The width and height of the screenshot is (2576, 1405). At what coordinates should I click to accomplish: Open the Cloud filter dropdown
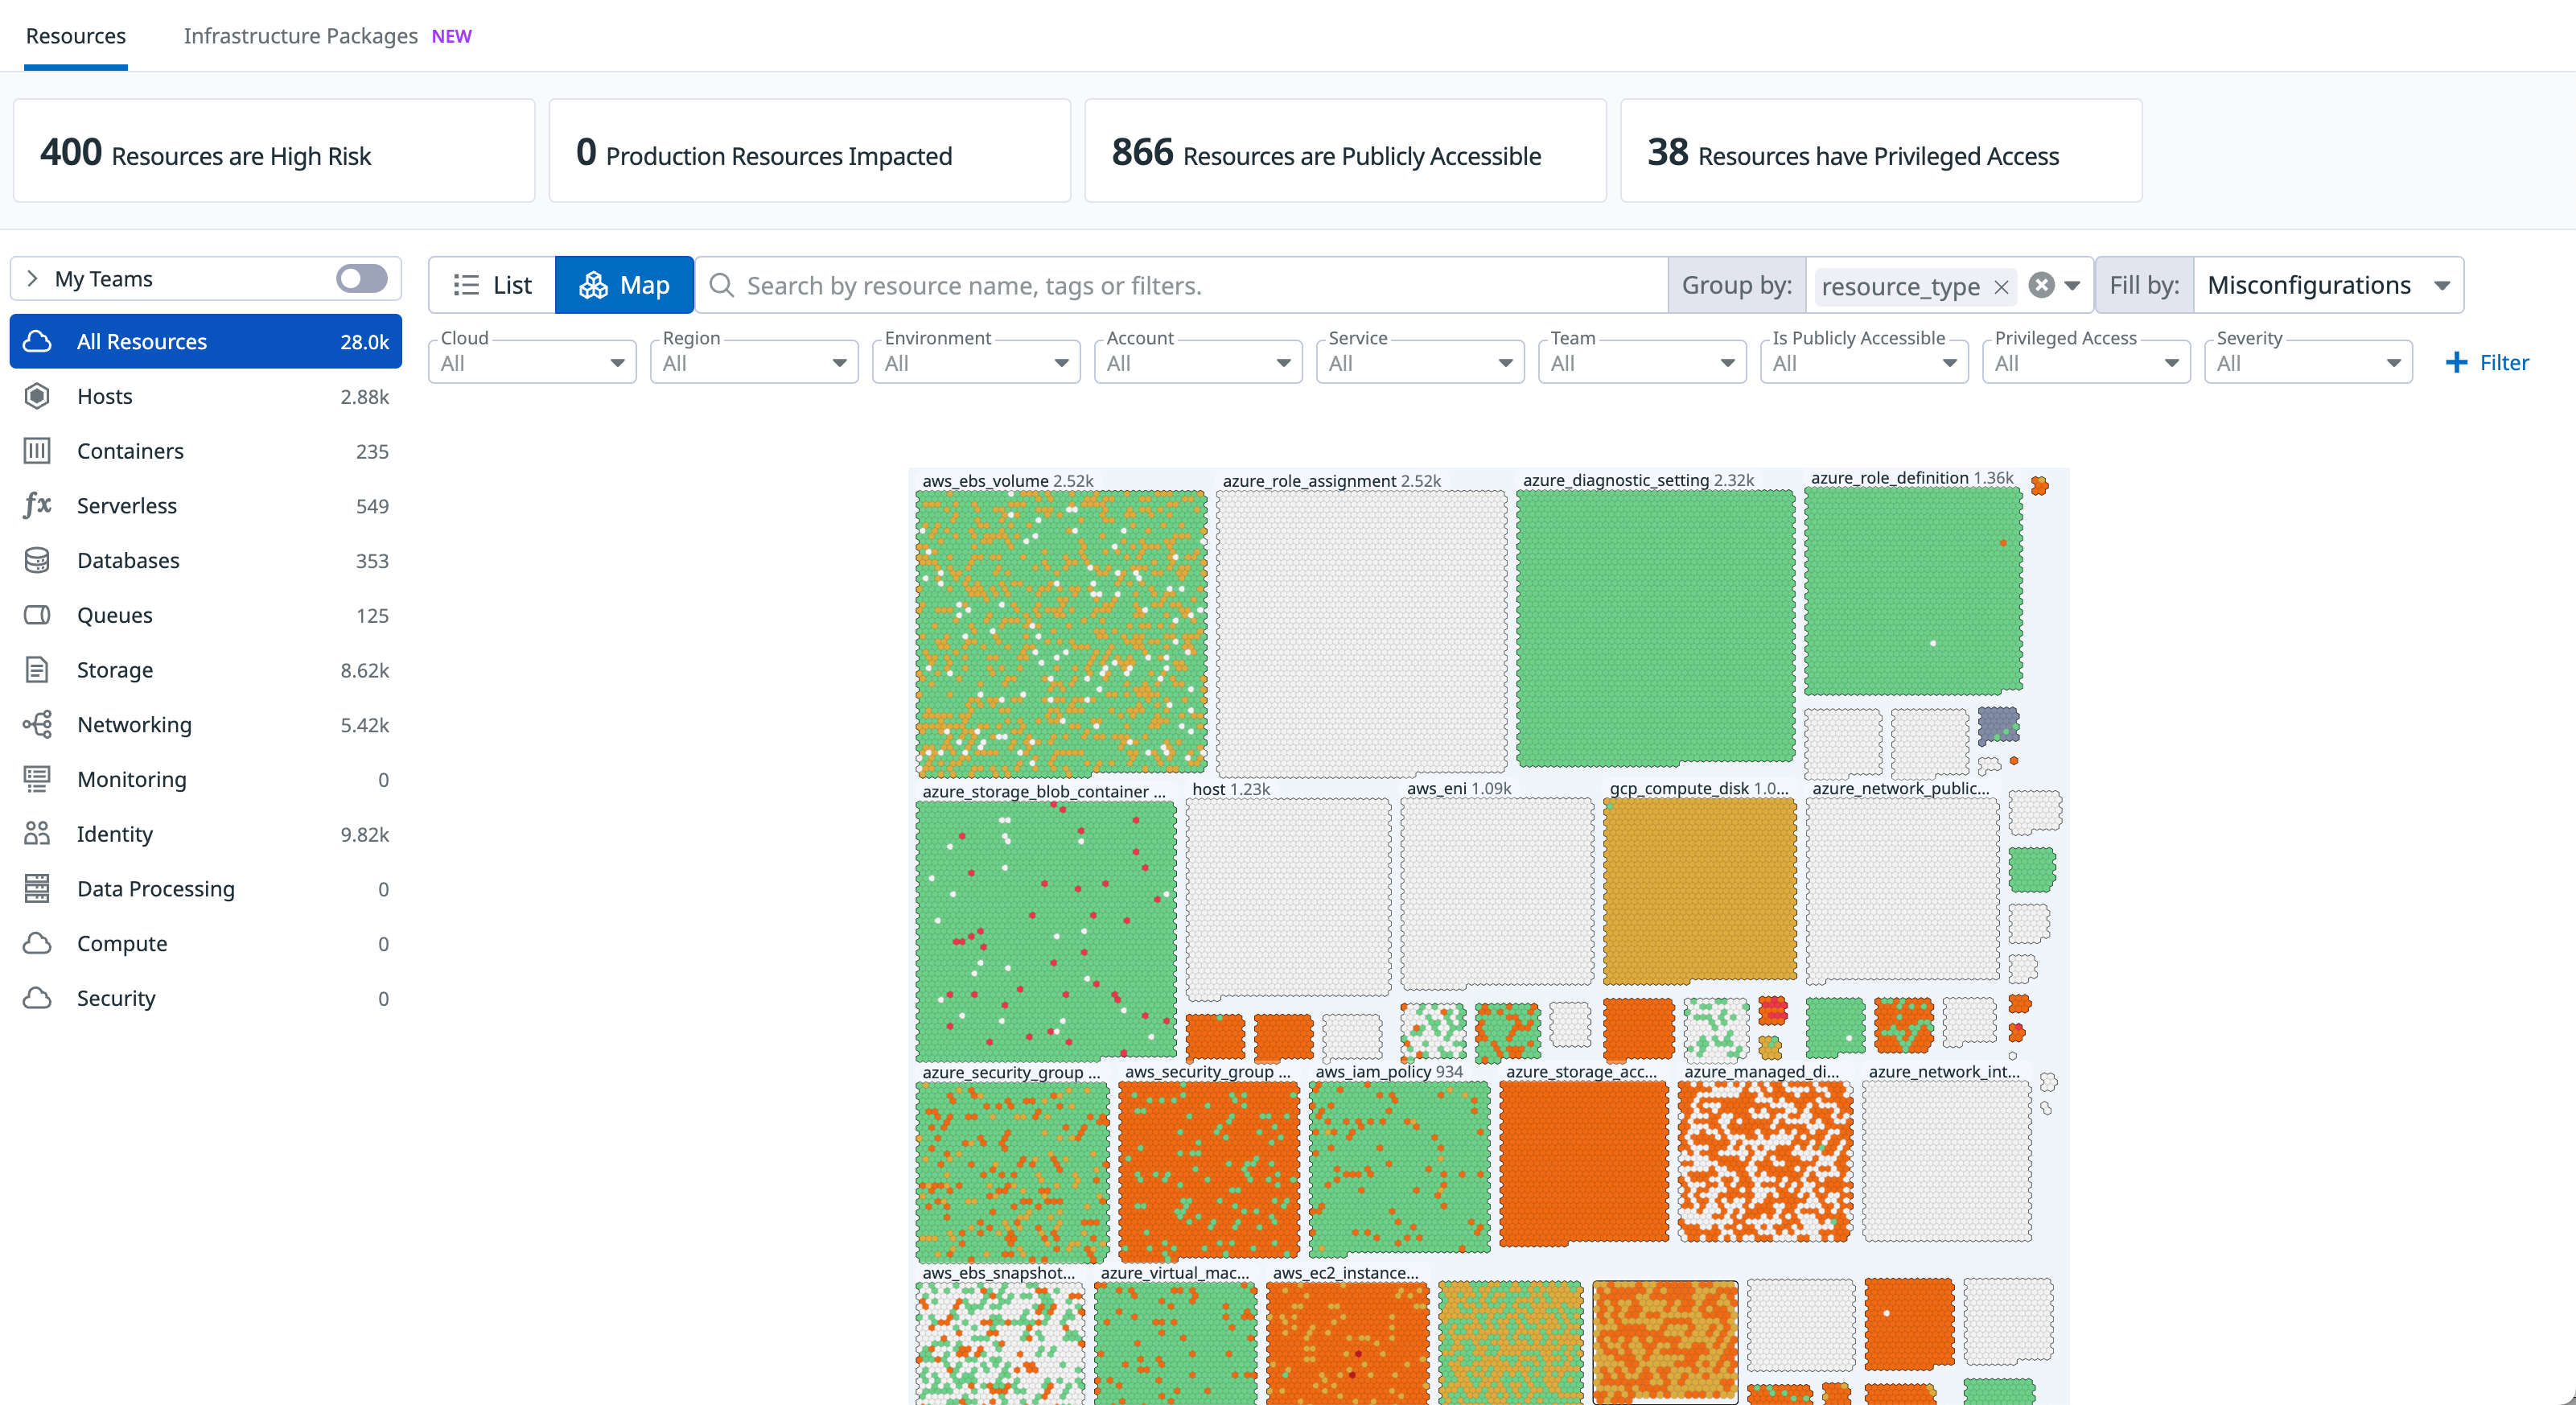tap(532, 362)
